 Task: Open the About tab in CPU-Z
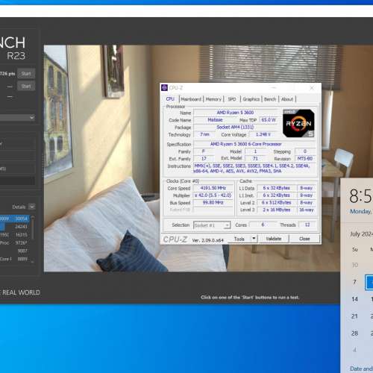(287, 99)
